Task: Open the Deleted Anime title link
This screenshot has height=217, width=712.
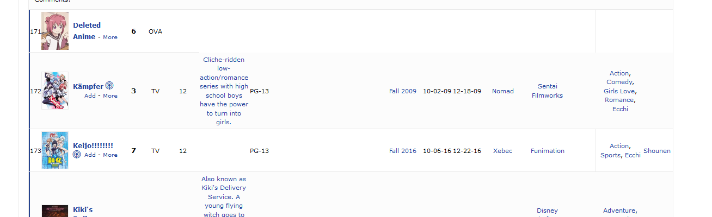Action: point(87,25)
